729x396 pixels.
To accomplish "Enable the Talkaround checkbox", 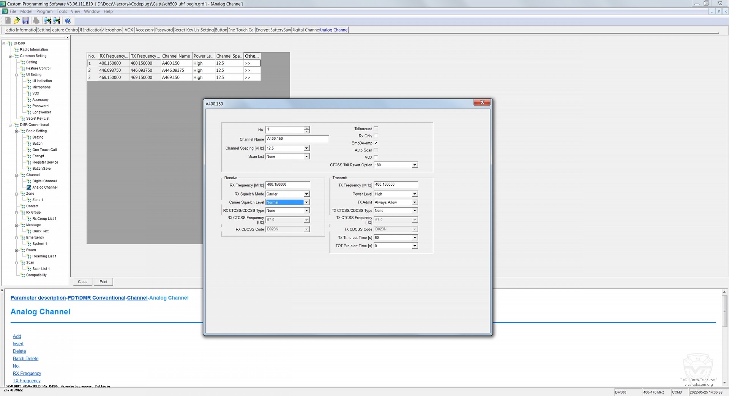I will (376, 129).
